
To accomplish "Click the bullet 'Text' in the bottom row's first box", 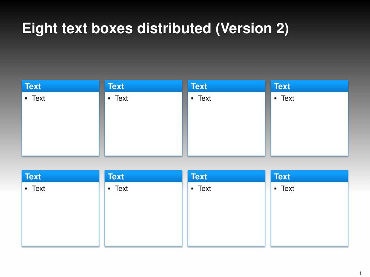I will [38, 188].
